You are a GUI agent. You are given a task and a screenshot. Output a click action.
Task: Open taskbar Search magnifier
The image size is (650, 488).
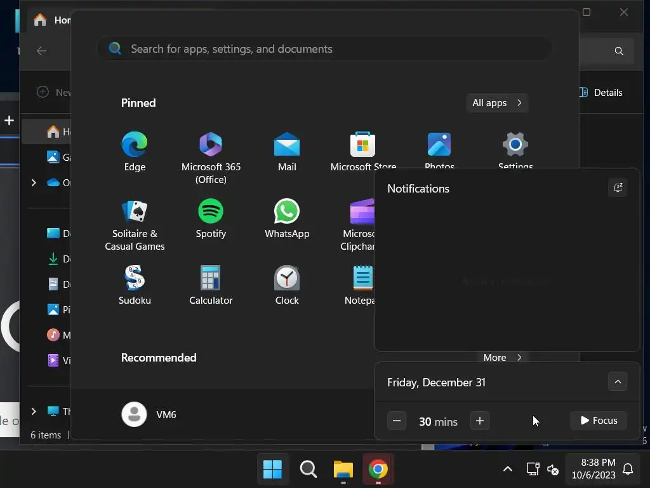pyautogui.click(x=308, y=470)
